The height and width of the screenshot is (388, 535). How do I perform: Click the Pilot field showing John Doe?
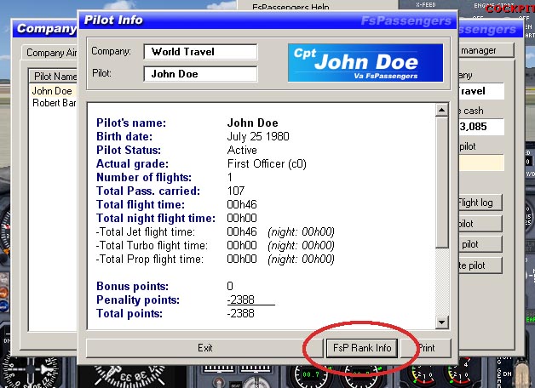200,74
